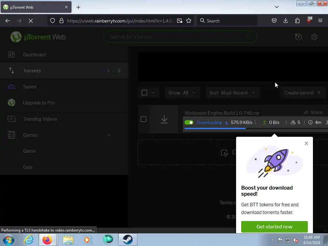The width and height of the screenshot is (328, 246).
Task: Open the Quiz sub-item
Action: pyautogui.click(x=28, y=167)
